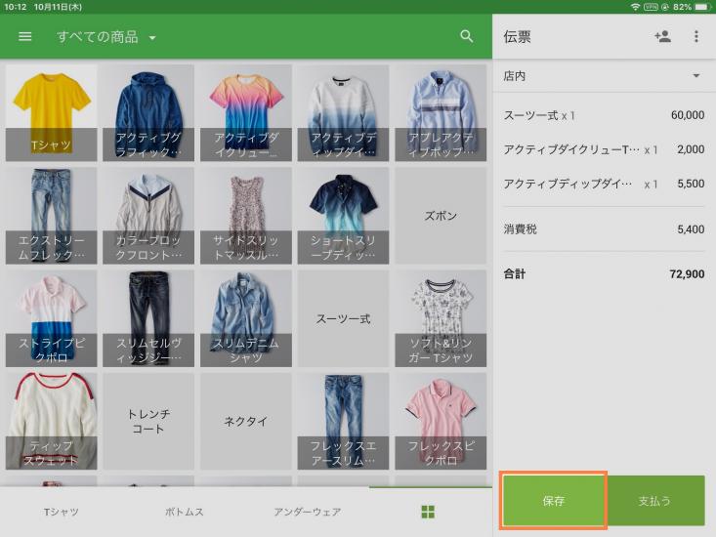
Task: Select the エクストリームフレック jeans tile
Action: pos(51,216)
